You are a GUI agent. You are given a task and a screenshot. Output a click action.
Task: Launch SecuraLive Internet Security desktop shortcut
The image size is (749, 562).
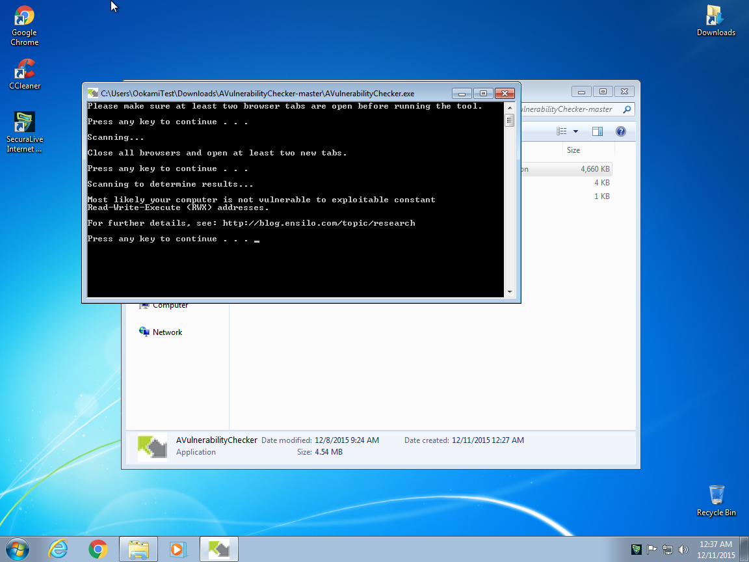pyautogui.click(x=25, y=131)
